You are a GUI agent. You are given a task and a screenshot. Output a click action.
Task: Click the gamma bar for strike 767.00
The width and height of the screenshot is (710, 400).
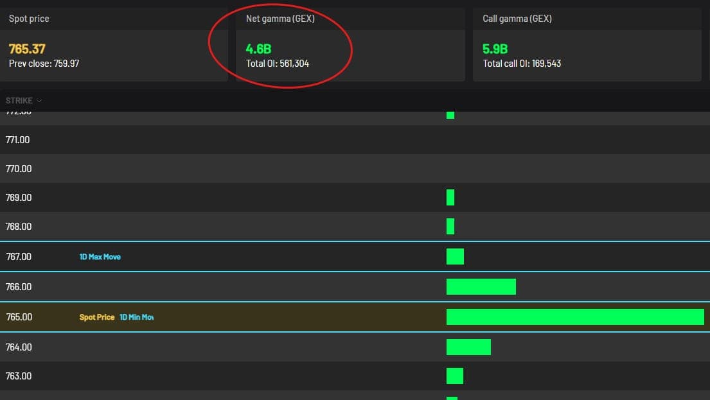[455, 257]
